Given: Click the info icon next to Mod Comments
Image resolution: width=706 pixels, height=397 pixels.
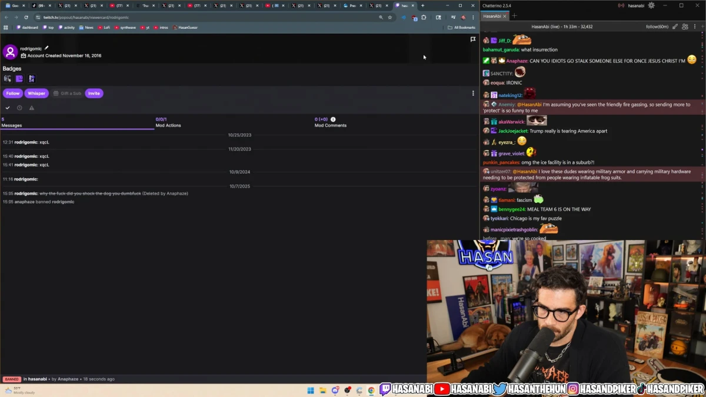Looking at the screenshot, I should click(333, 119).
